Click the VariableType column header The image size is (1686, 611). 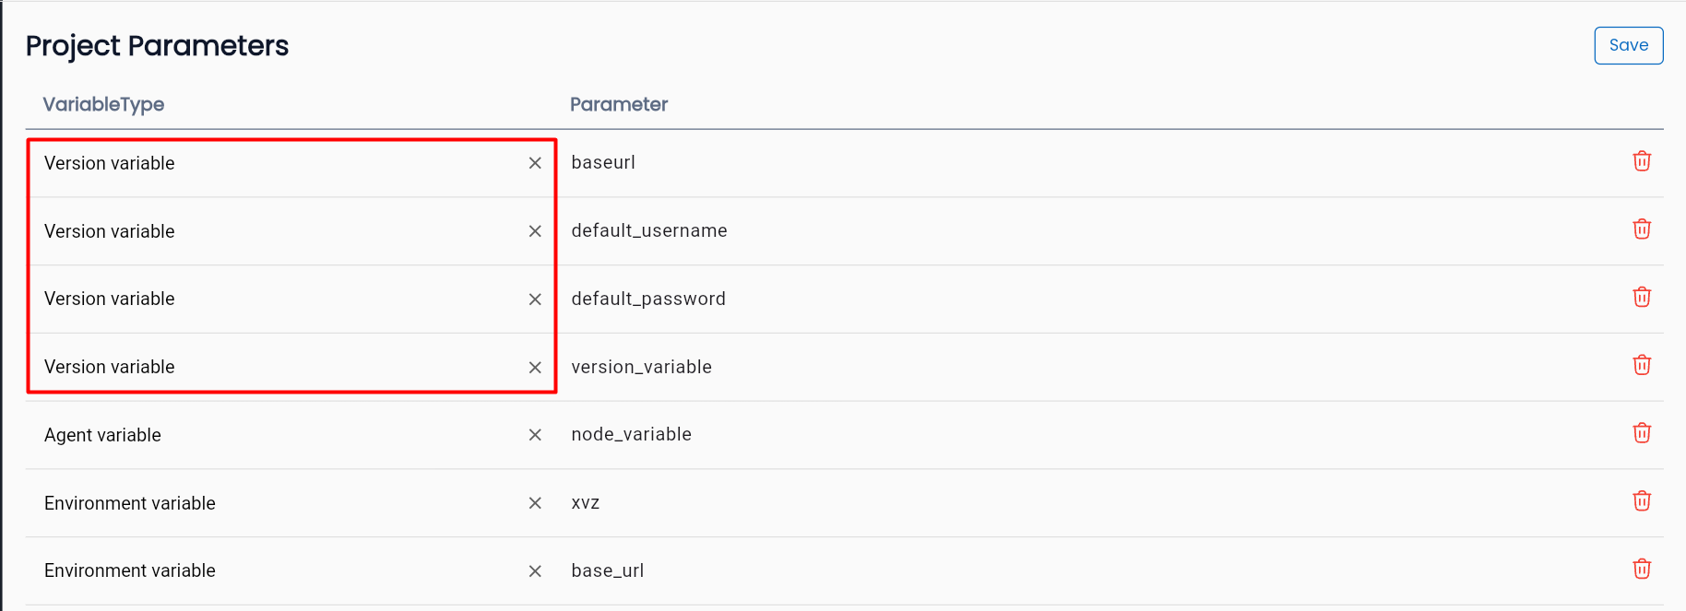(x=103, y=104)
